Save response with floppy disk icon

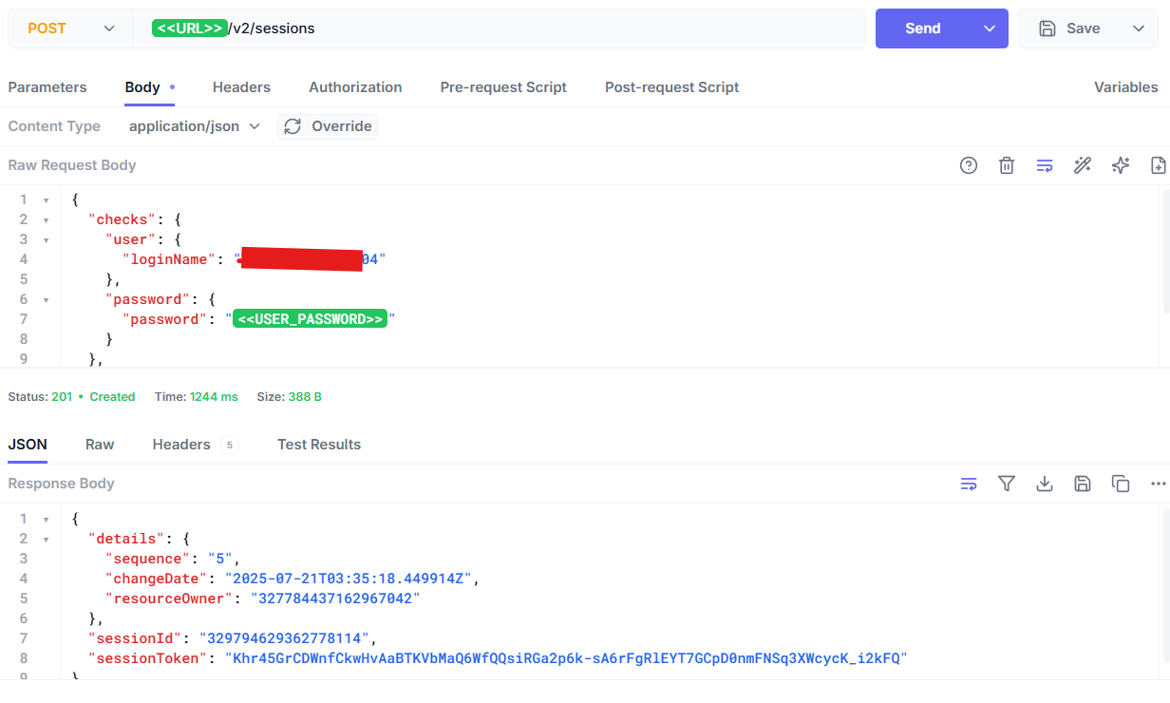[1083, 484]
